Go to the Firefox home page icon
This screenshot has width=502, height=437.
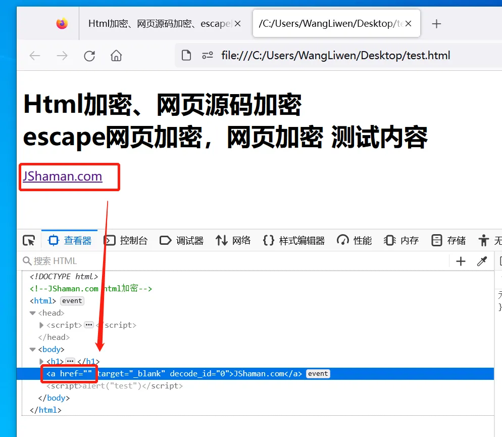tap(116, 56)
